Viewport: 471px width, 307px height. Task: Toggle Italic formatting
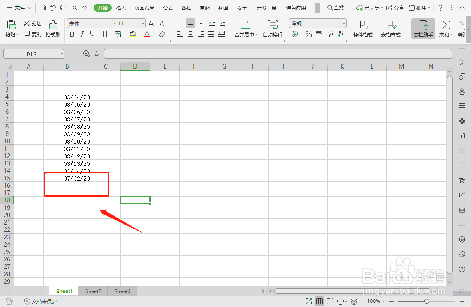tap(82, 34)
